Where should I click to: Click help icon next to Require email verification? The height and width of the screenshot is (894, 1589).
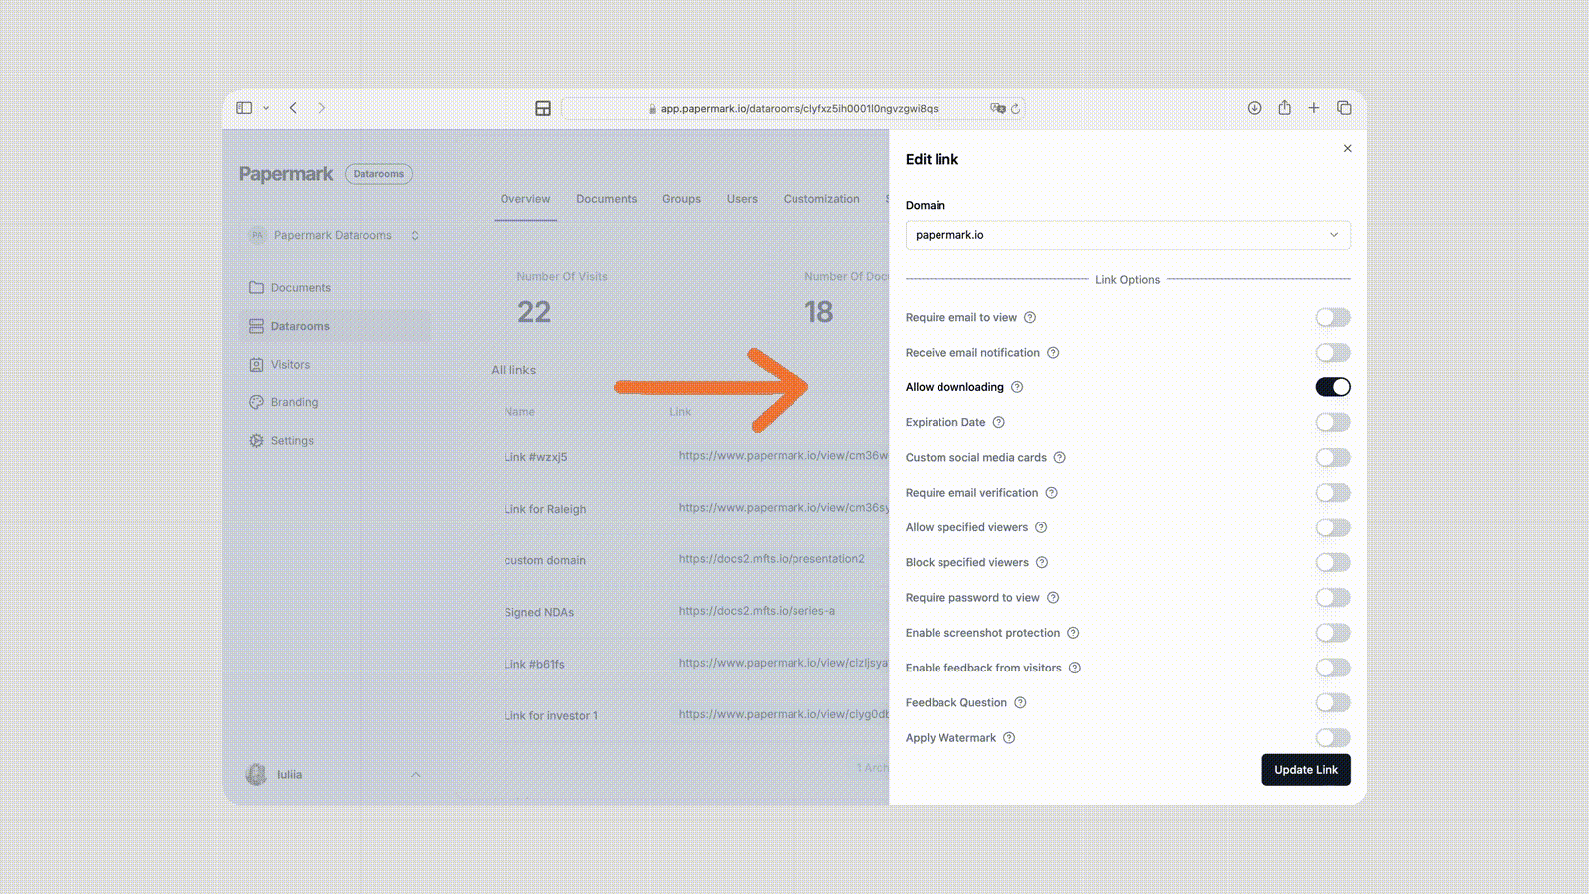tap(1051, 493)
